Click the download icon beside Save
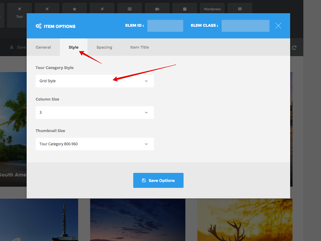Screen dimensions: 321x241 (12, 47)
